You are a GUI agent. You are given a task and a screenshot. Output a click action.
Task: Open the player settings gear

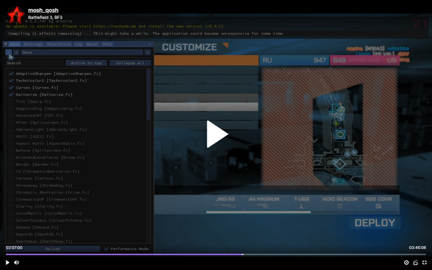coord(407,262)
